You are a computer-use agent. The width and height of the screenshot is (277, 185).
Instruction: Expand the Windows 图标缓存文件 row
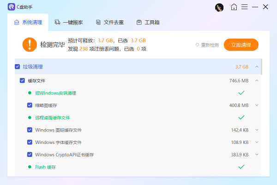[x=257, y=130]
